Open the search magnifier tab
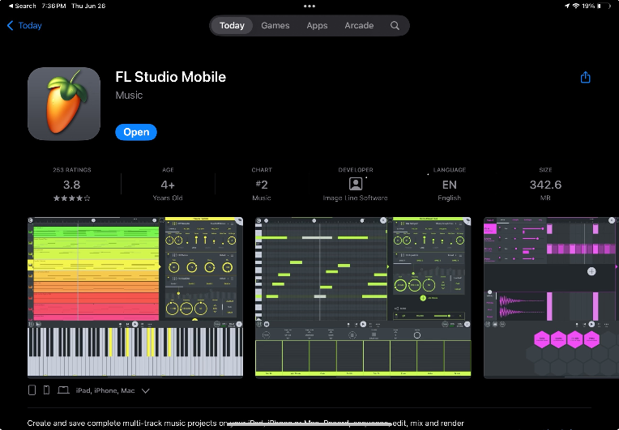This screenshot has width=619, height=430. tap(395, 26)
